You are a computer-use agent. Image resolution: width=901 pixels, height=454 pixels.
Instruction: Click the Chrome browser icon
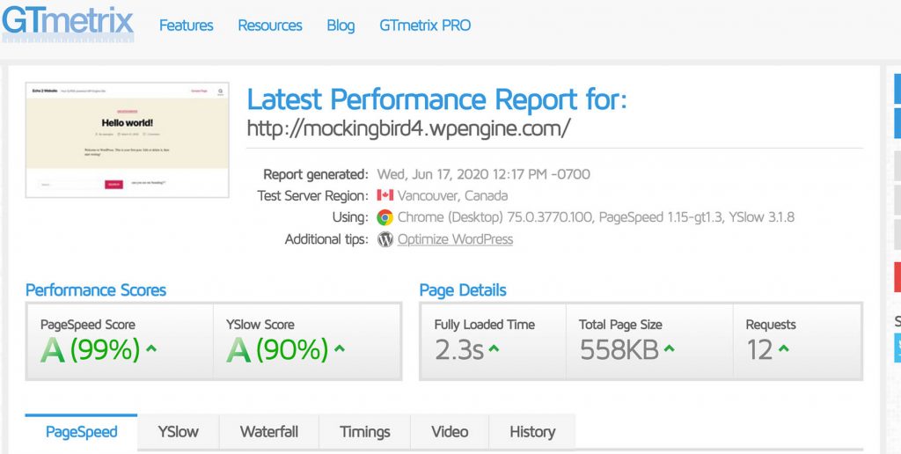coord(385,217)
